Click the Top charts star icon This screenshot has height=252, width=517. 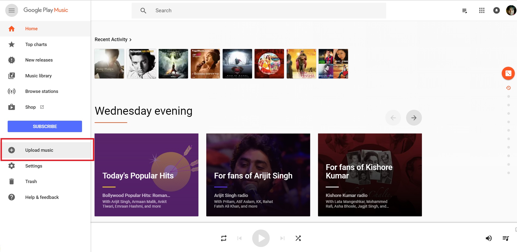coord(11,44)
